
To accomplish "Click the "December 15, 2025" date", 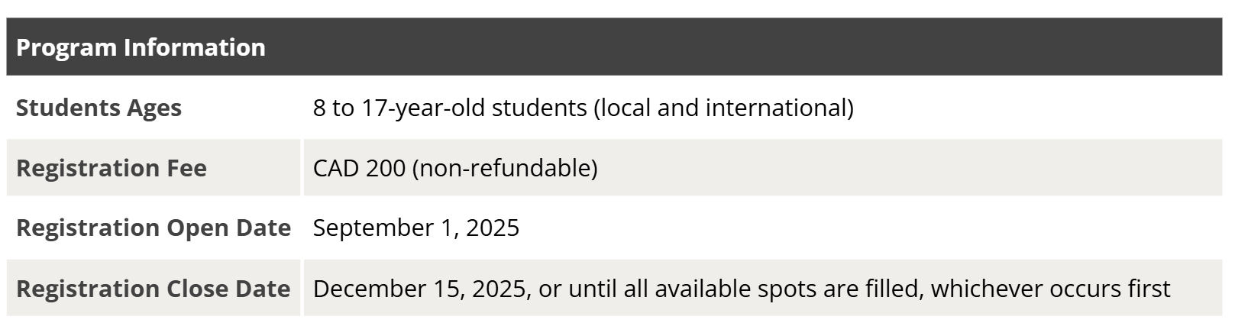I will pos(419,289).
